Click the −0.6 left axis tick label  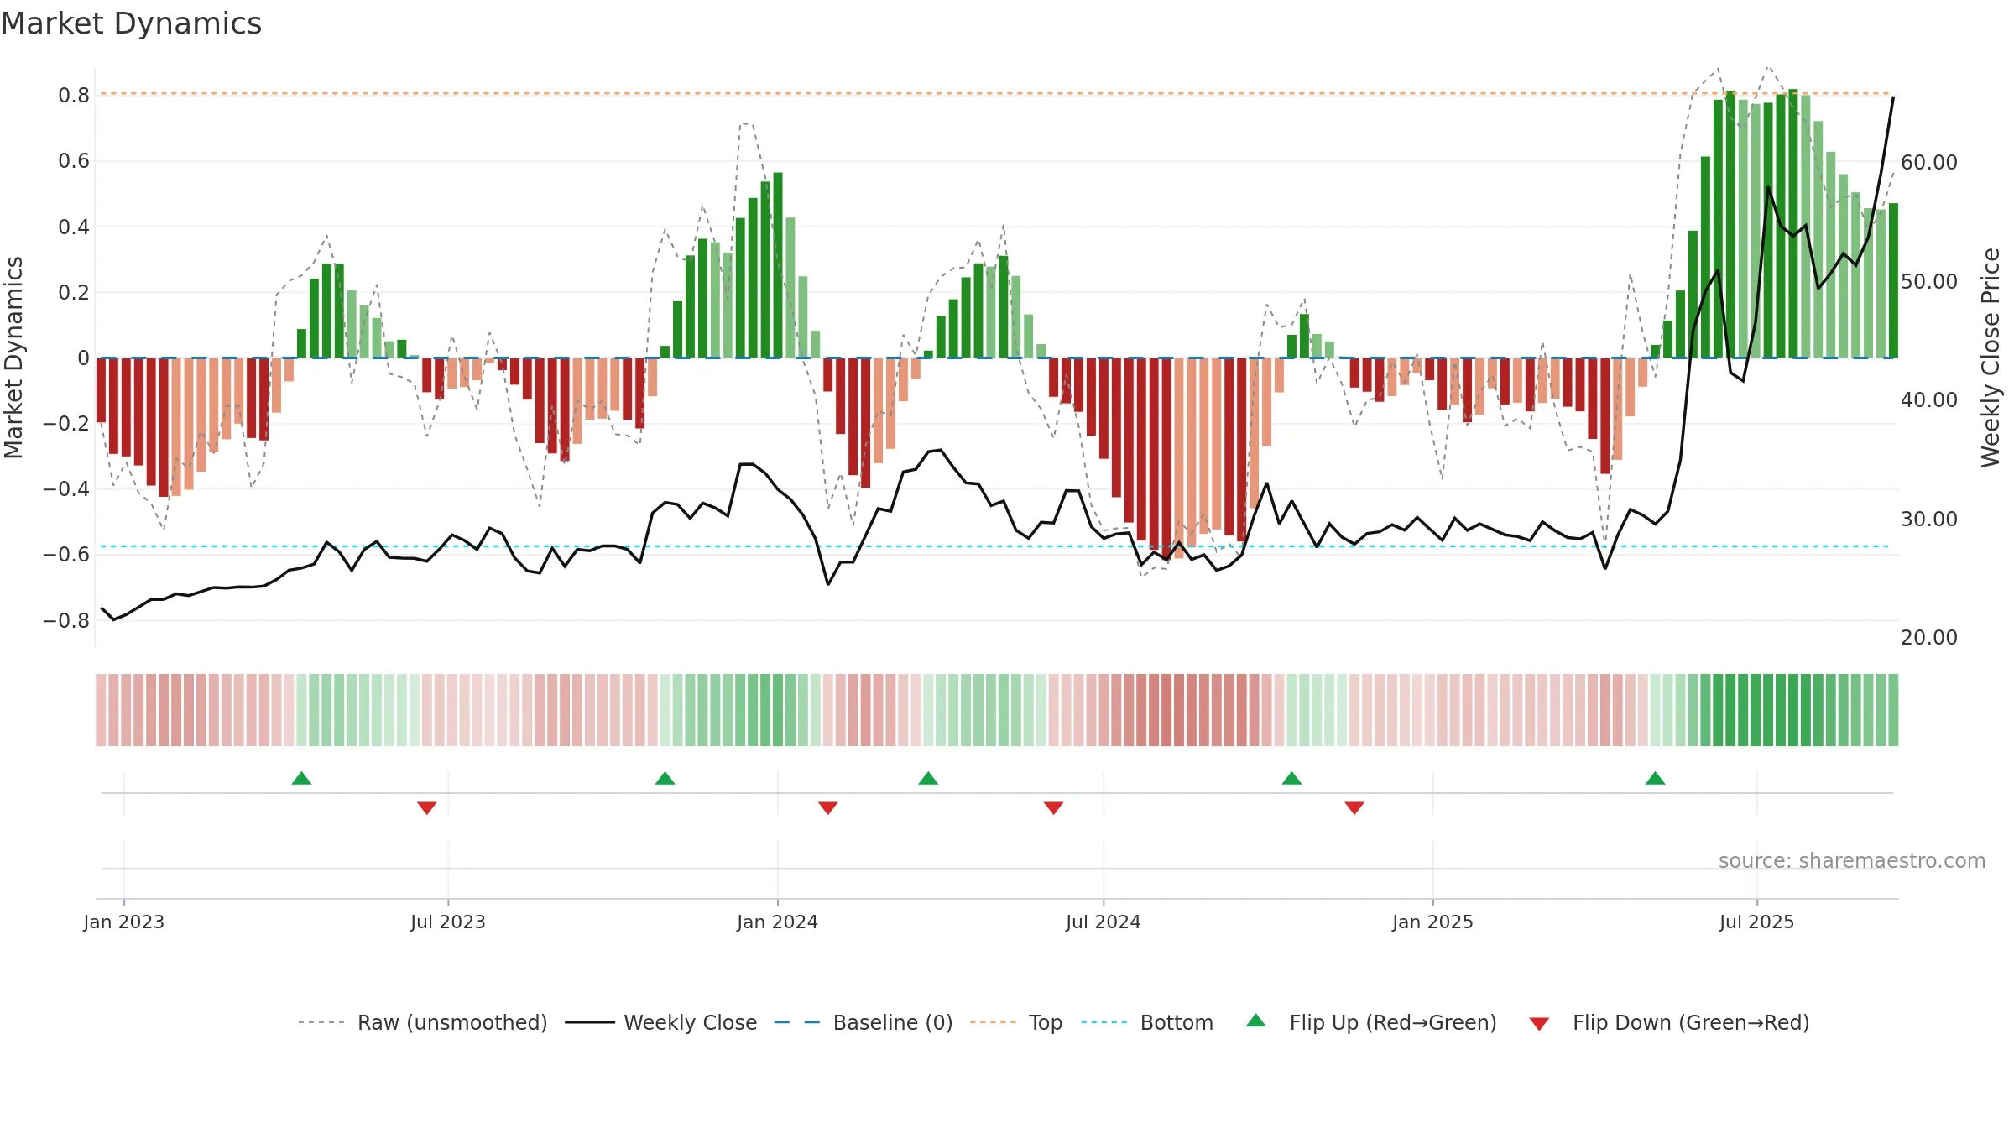tap(66, 554)
